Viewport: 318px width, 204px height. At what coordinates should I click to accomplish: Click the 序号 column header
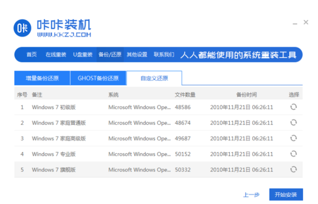tap(22, 95)
